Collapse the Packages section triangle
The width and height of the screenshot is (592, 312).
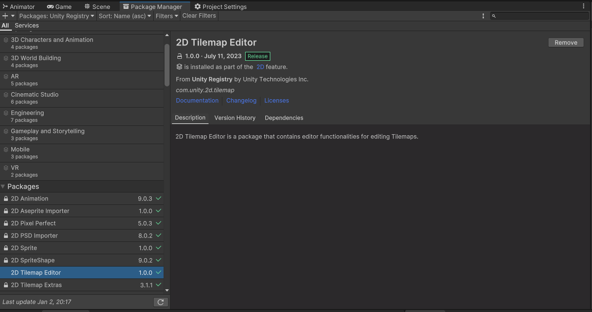3,187
